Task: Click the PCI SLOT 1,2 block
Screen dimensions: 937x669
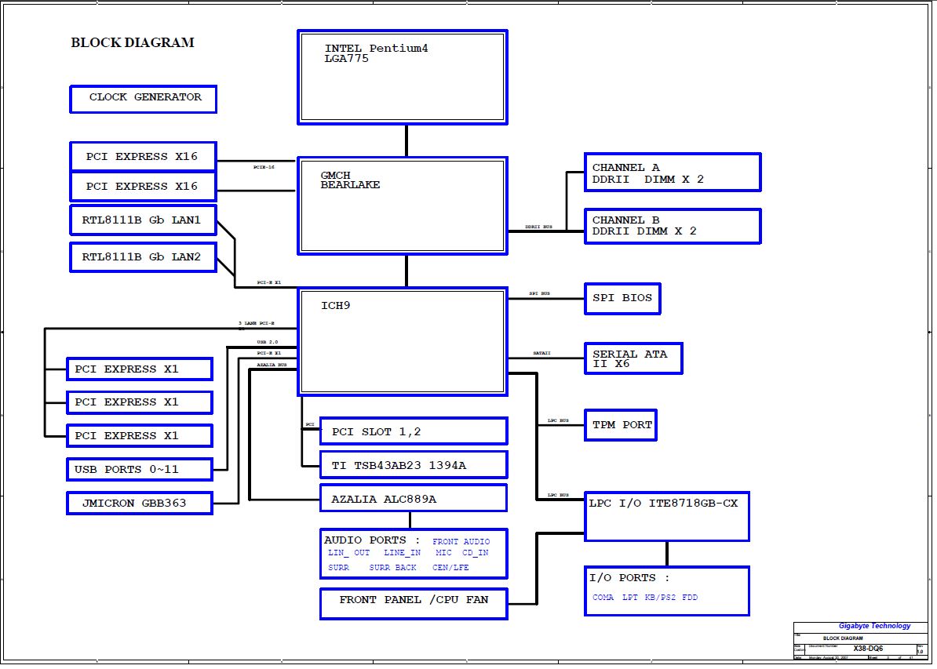Action: [414, 431]
